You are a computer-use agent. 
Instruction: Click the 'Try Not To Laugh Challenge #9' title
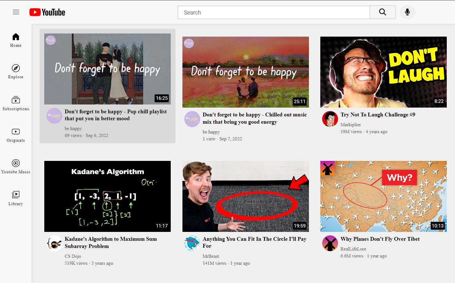tap(378, 115)
